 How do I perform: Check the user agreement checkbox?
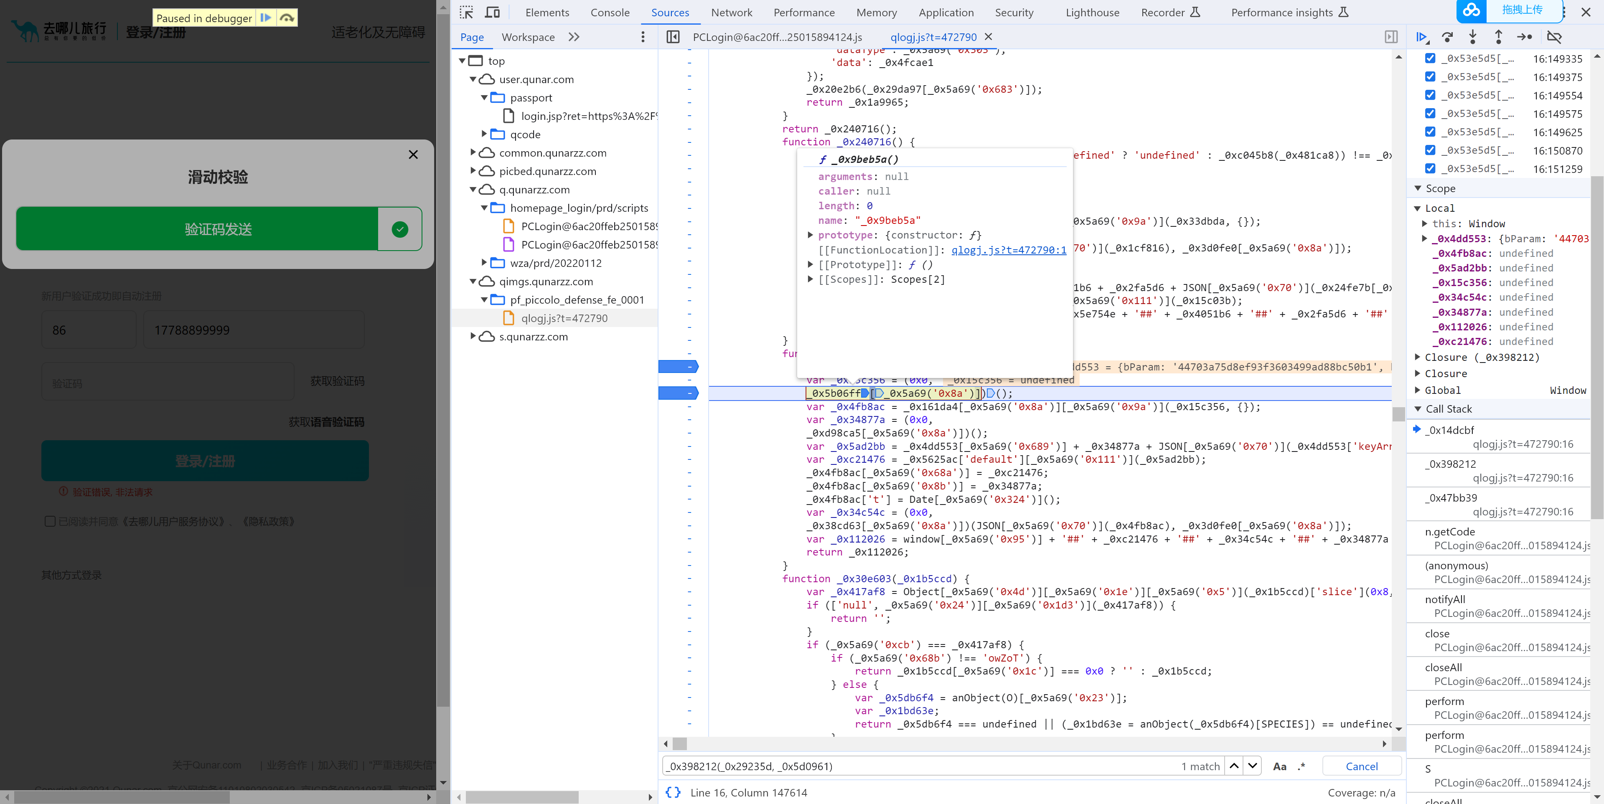tap(51, 521)
